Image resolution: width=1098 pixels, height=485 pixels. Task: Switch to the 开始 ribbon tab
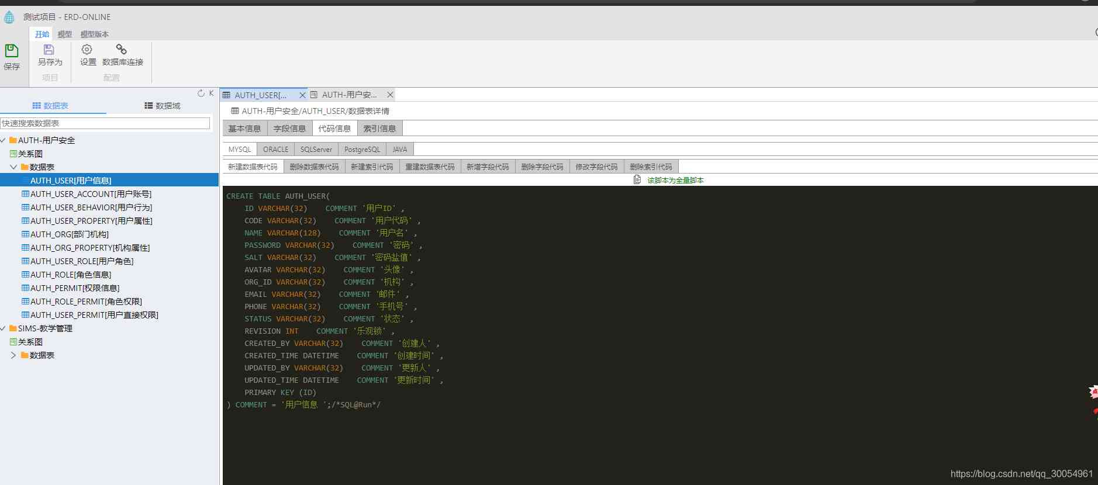pos(42,34)
